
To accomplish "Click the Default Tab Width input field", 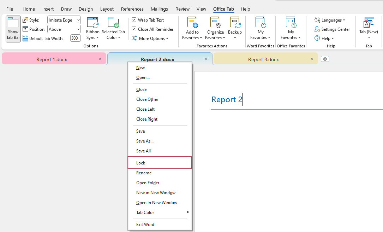I will point(75,38).
